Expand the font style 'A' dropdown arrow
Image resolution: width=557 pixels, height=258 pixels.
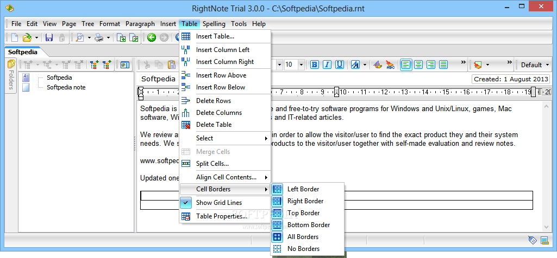click(x=365, y=65)
